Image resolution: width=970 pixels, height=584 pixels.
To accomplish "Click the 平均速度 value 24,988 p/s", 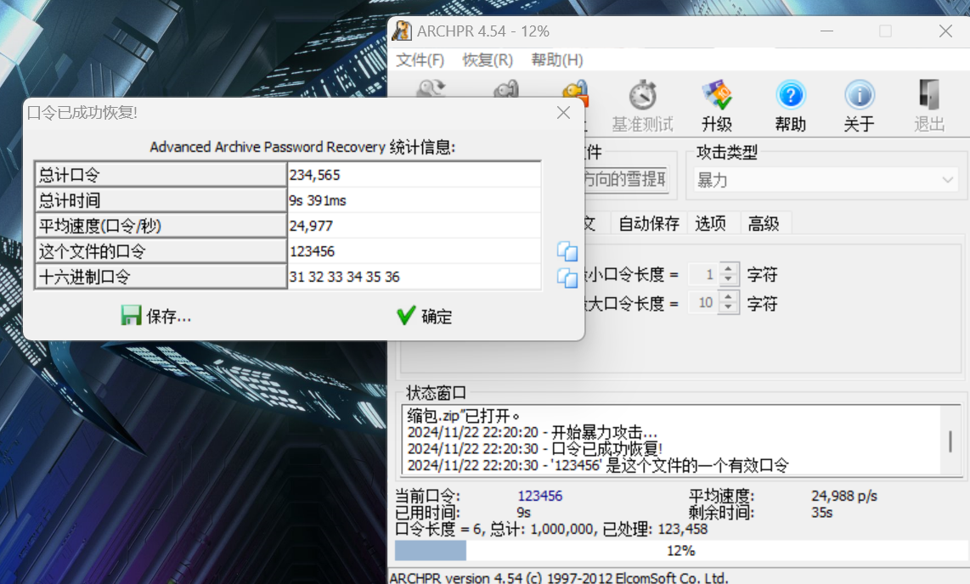I will (x=844, y=496).
